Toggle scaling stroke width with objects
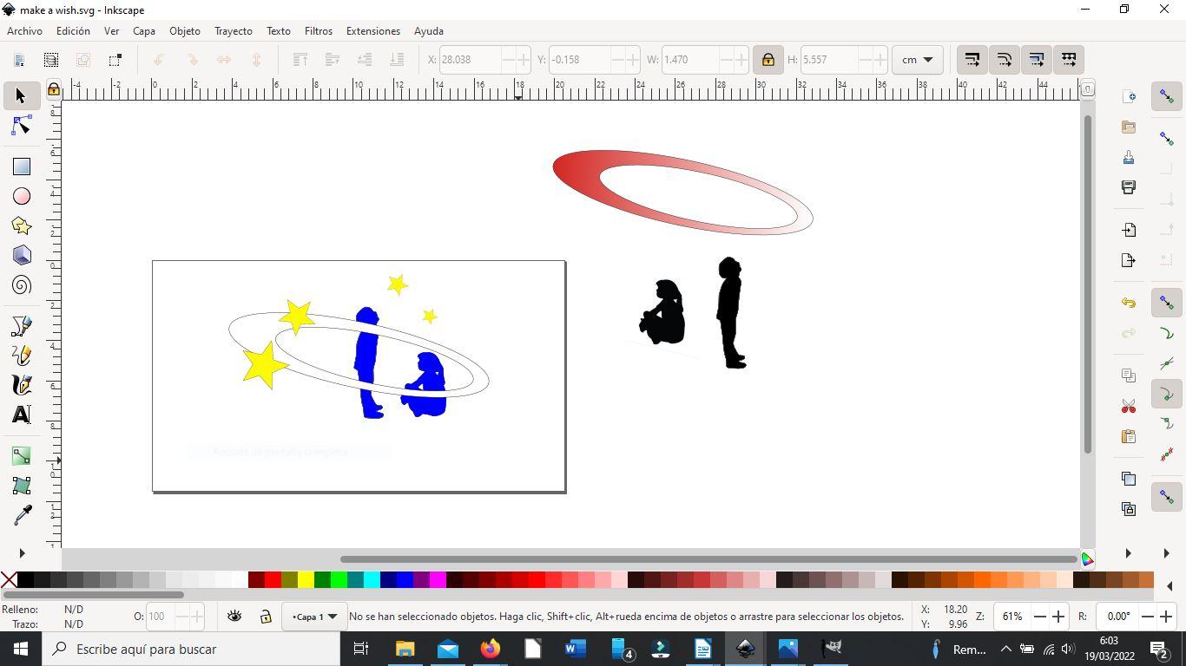The image size is (1186, 666). click(972, 60)
